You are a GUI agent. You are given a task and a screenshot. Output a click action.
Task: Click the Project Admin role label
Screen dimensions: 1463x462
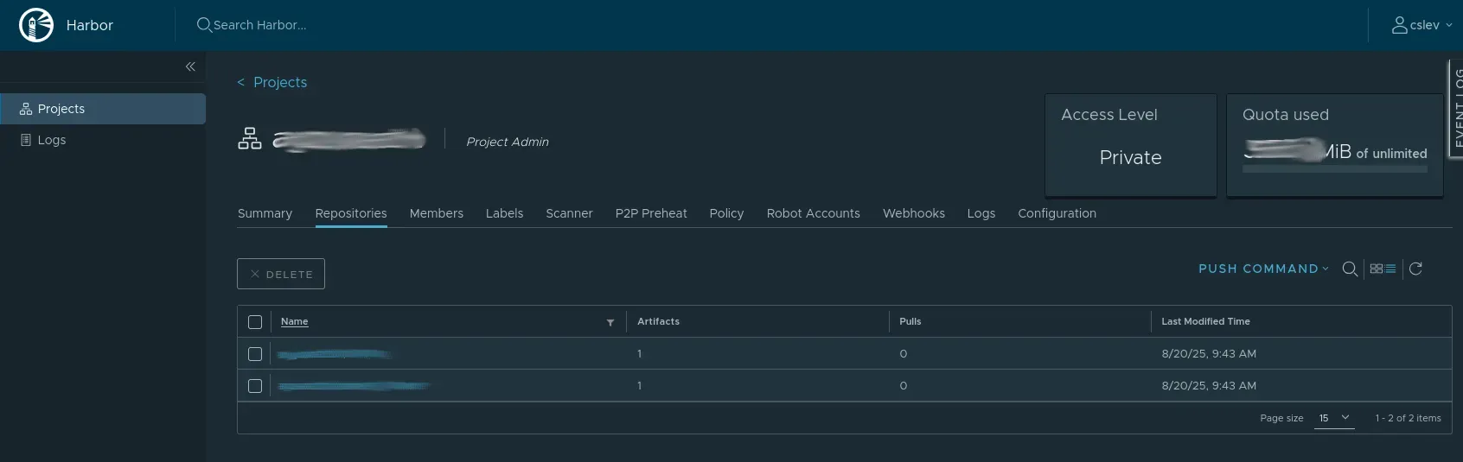coord(508,142)
